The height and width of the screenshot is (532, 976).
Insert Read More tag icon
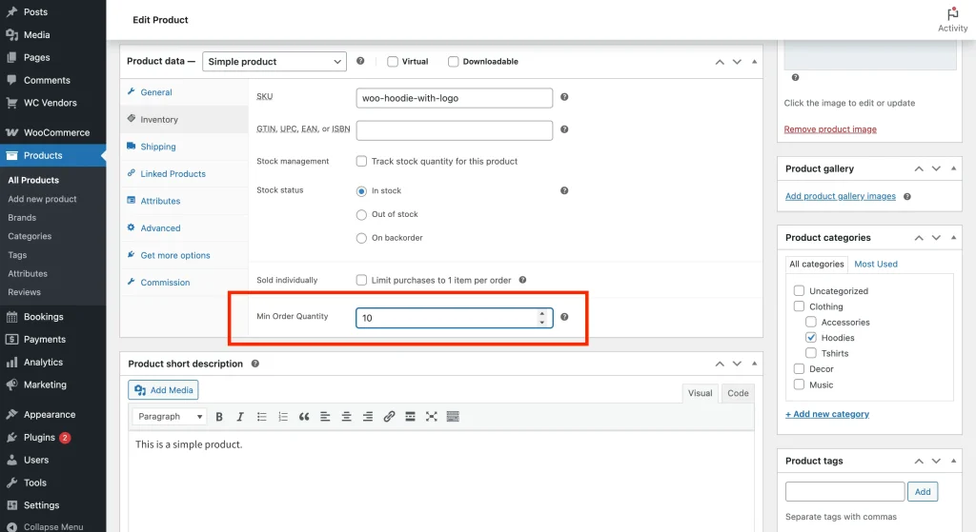[410, 417]
